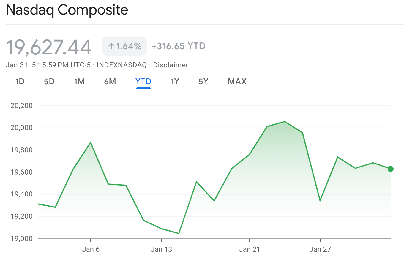This screenshot has width=404, height=260.
Task: Click the Jan 21 axis label
Action: [x=250, y=249]
